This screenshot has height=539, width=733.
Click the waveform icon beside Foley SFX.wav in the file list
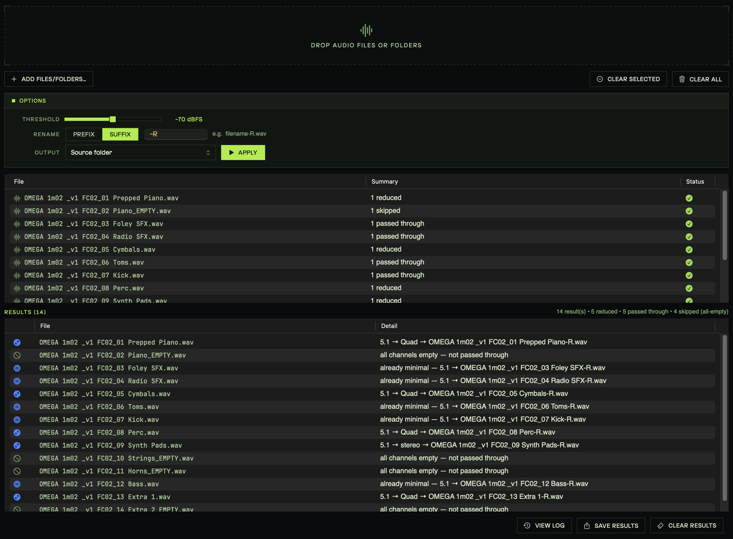pyautogui.click(x=17, y=224)
